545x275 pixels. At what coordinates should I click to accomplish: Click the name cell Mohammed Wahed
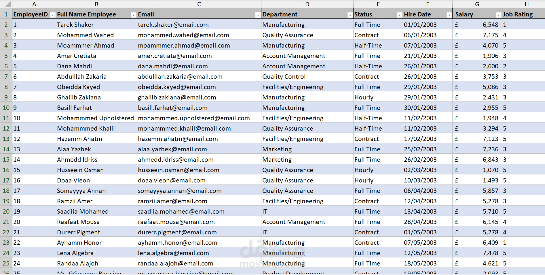tap(96, 35)
